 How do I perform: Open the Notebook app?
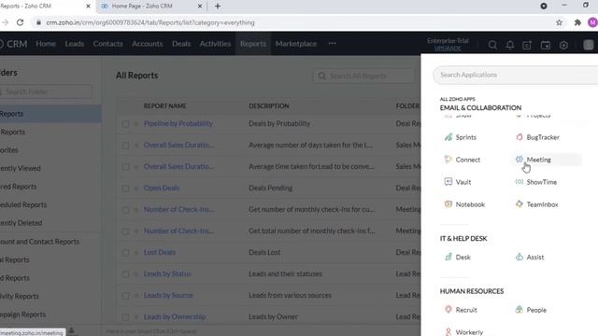coord(464,204)
